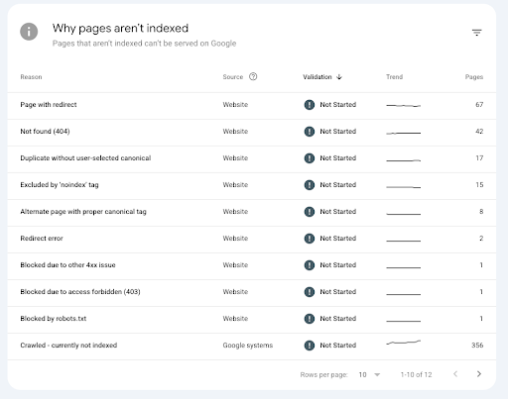Click Not Started icon for Not found (404)
Image resolution: width=508 pixels, height=399 pixels.
point(310,132)
